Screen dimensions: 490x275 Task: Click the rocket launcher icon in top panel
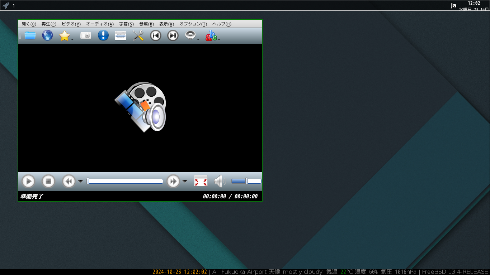(x=6, y=5)
